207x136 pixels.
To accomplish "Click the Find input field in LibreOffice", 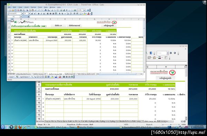I will pos(162,53).
